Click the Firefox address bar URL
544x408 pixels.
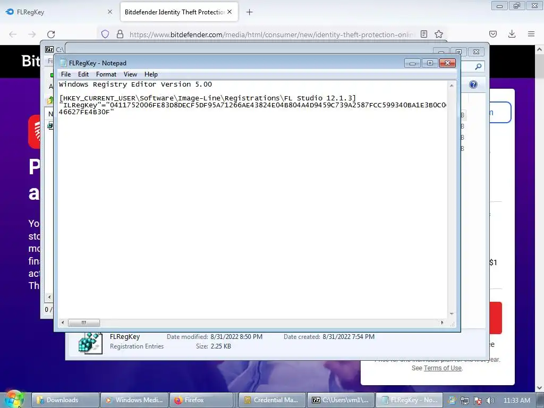[x=271, y=35]
